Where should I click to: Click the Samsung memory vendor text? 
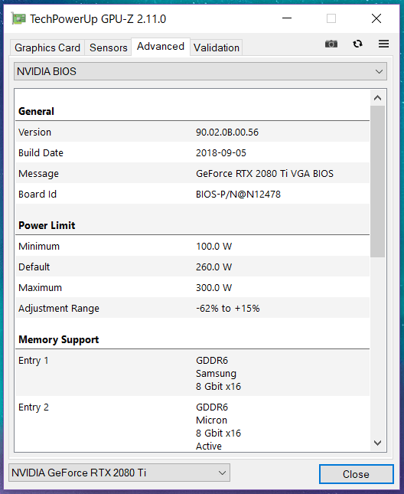(x=216, y=373)
